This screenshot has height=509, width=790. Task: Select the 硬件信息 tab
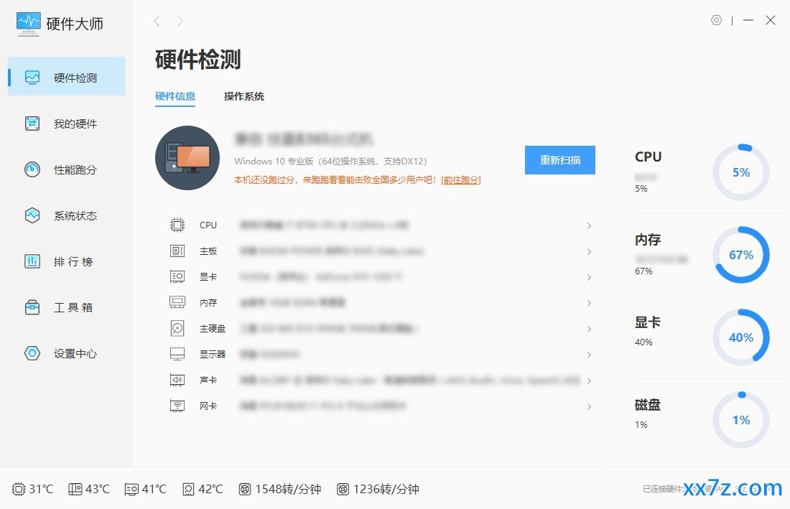pyautogui.click(x=175, y=96)
